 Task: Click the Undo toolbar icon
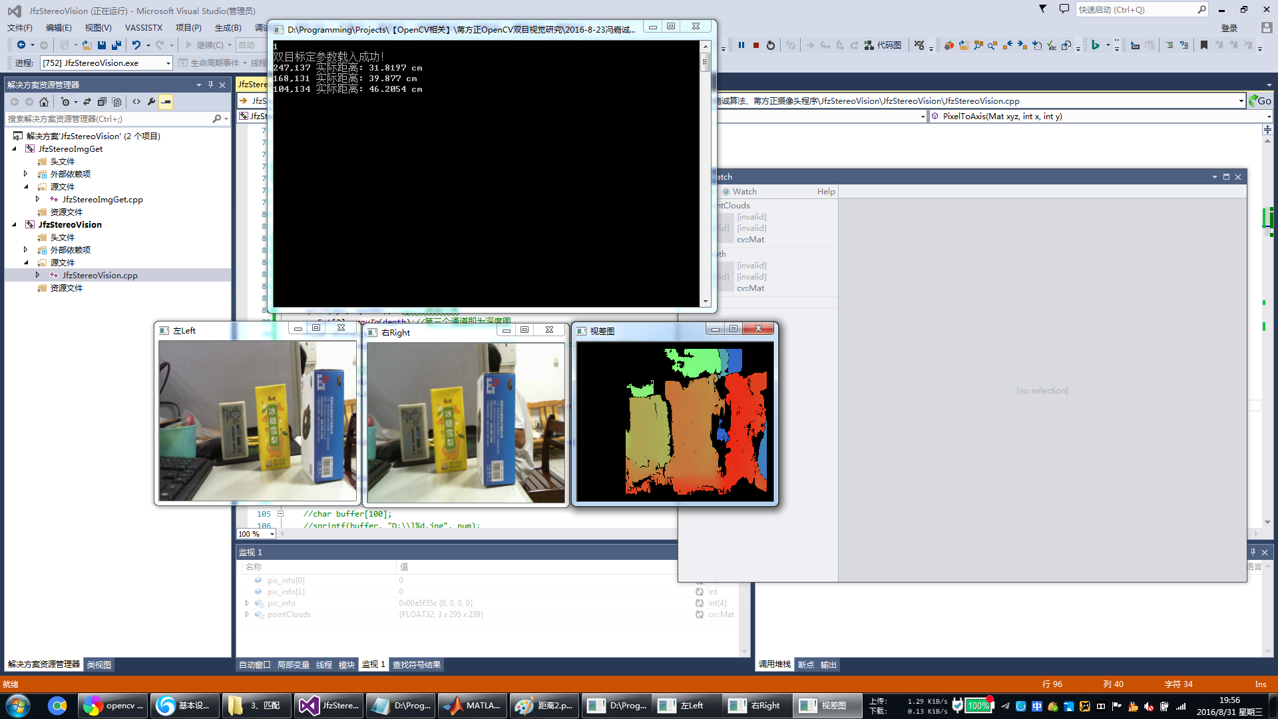(136, 45)
